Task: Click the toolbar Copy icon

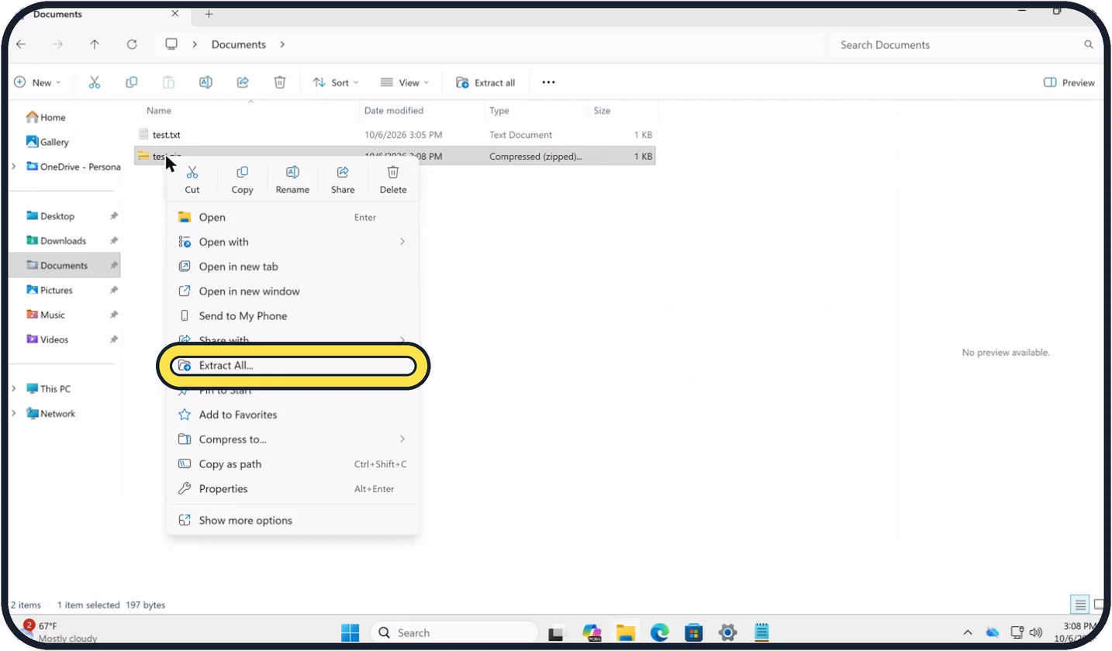Action: tap(132, 82)
